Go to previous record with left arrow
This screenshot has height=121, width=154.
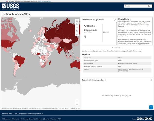tap(112, 47)
